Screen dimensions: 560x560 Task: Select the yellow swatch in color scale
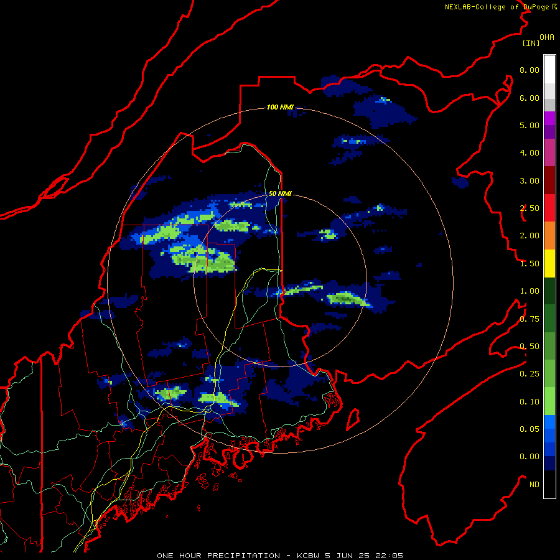549,263
